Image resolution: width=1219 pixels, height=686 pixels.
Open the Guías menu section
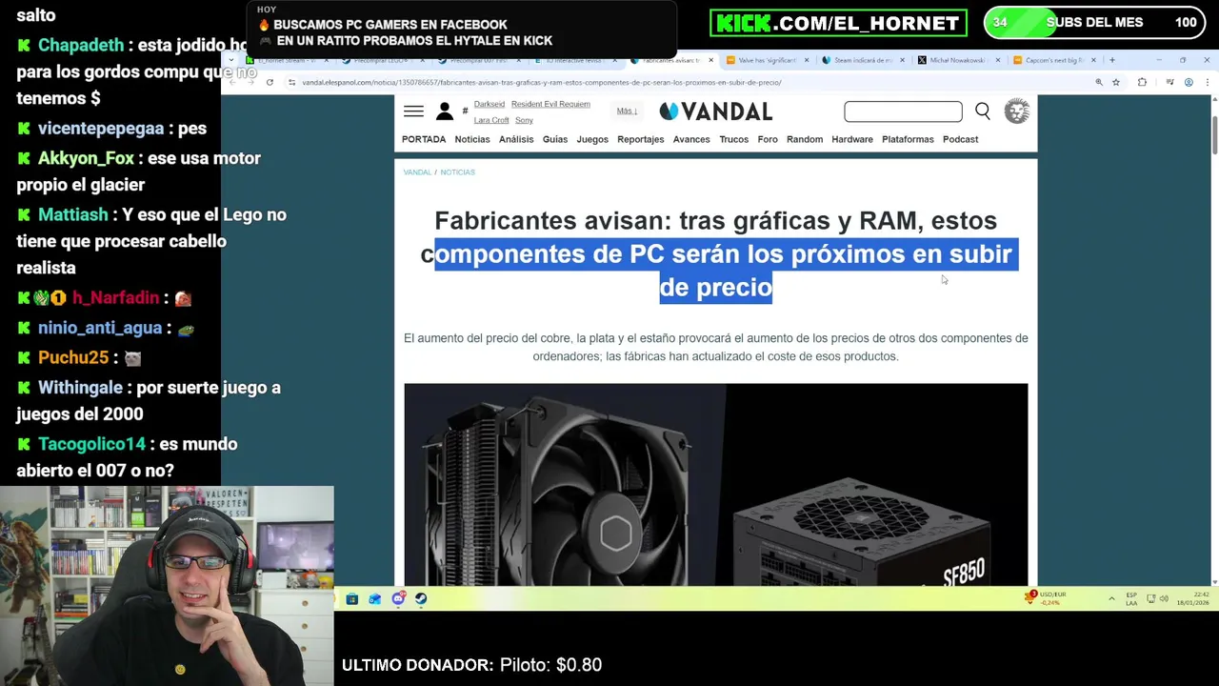(x=555, y=139)
